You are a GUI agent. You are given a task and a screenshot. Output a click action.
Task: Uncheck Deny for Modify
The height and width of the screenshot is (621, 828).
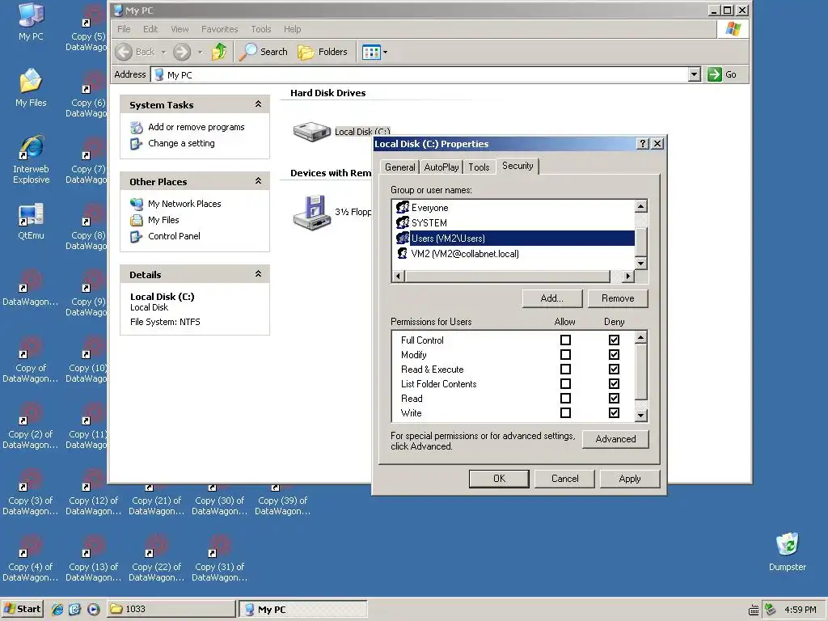click(614, 355)
